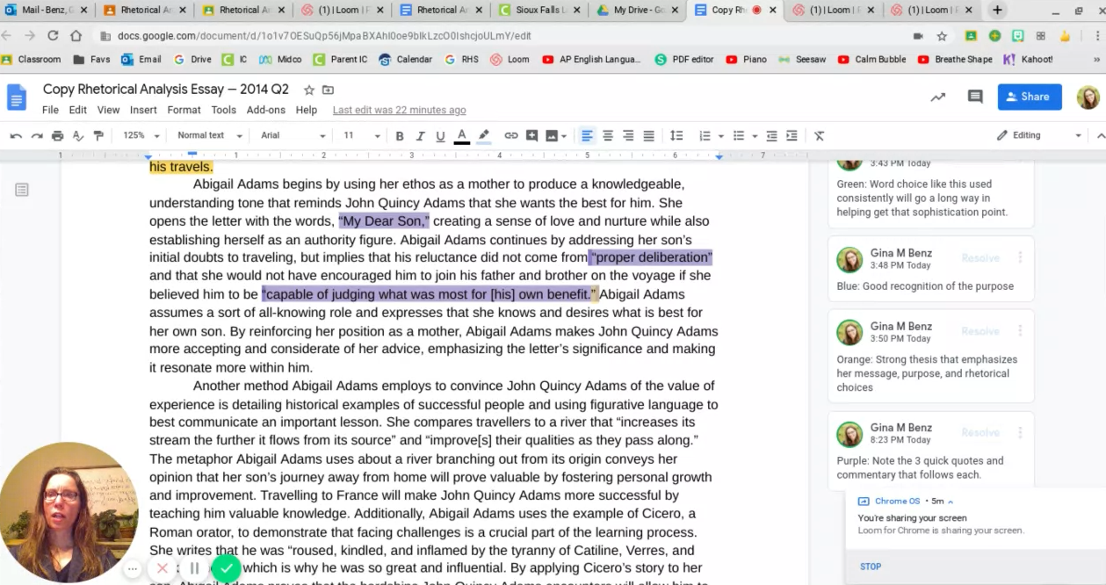Open options for the Orange thesis comment
Screen dimensions: 1106x585
click(1020, 331)
